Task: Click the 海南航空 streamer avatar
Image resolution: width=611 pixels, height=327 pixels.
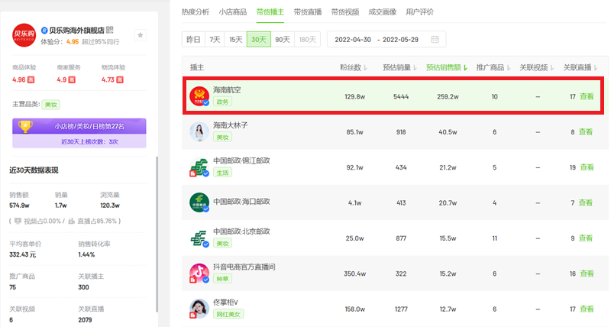Action: tap(199, 96)
